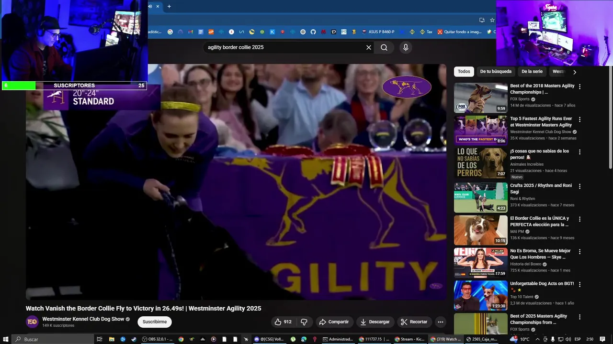Open the GitHub bookmark icon

point(313,32)
